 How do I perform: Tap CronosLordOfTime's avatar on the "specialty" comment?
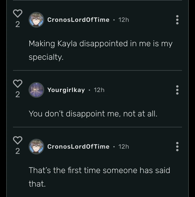tap(36, 20)
